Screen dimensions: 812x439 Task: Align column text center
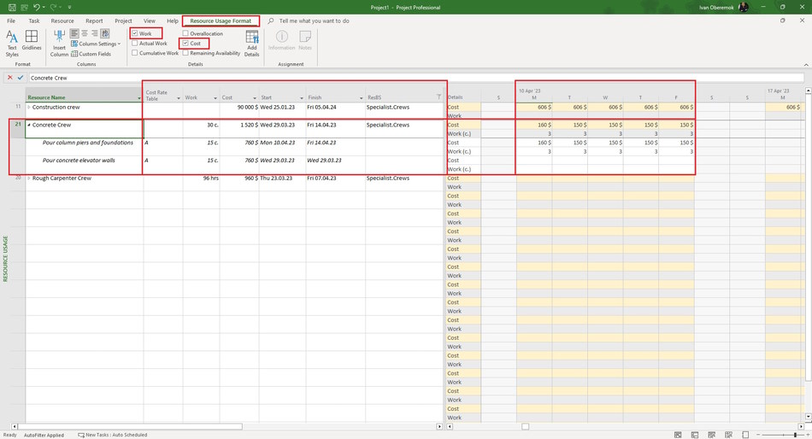pyautogui.click(x=85, y=33)
